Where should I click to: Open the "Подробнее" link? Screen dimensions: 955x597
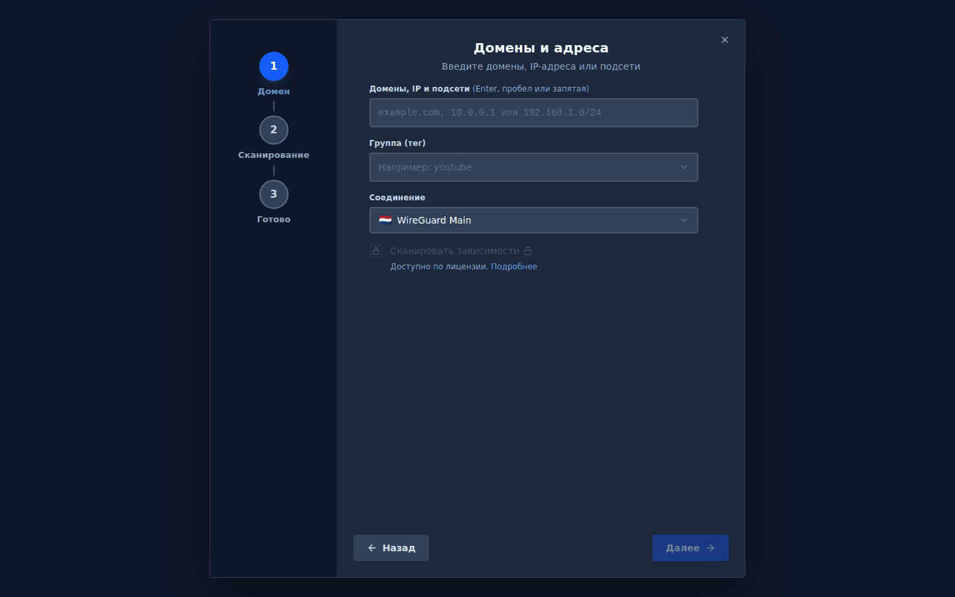click(514, 267)
